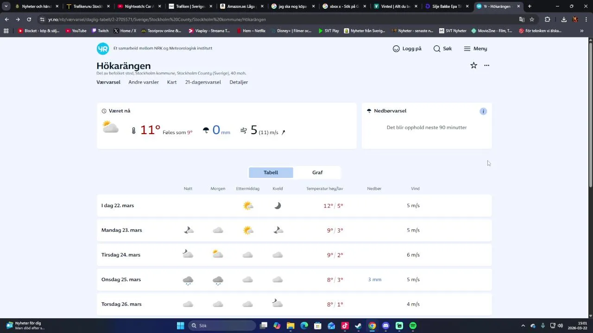Add Hökarängen to favorites with star icon
Screen dimensions: 593x333
pyautogui.click(x=473, y=65)
